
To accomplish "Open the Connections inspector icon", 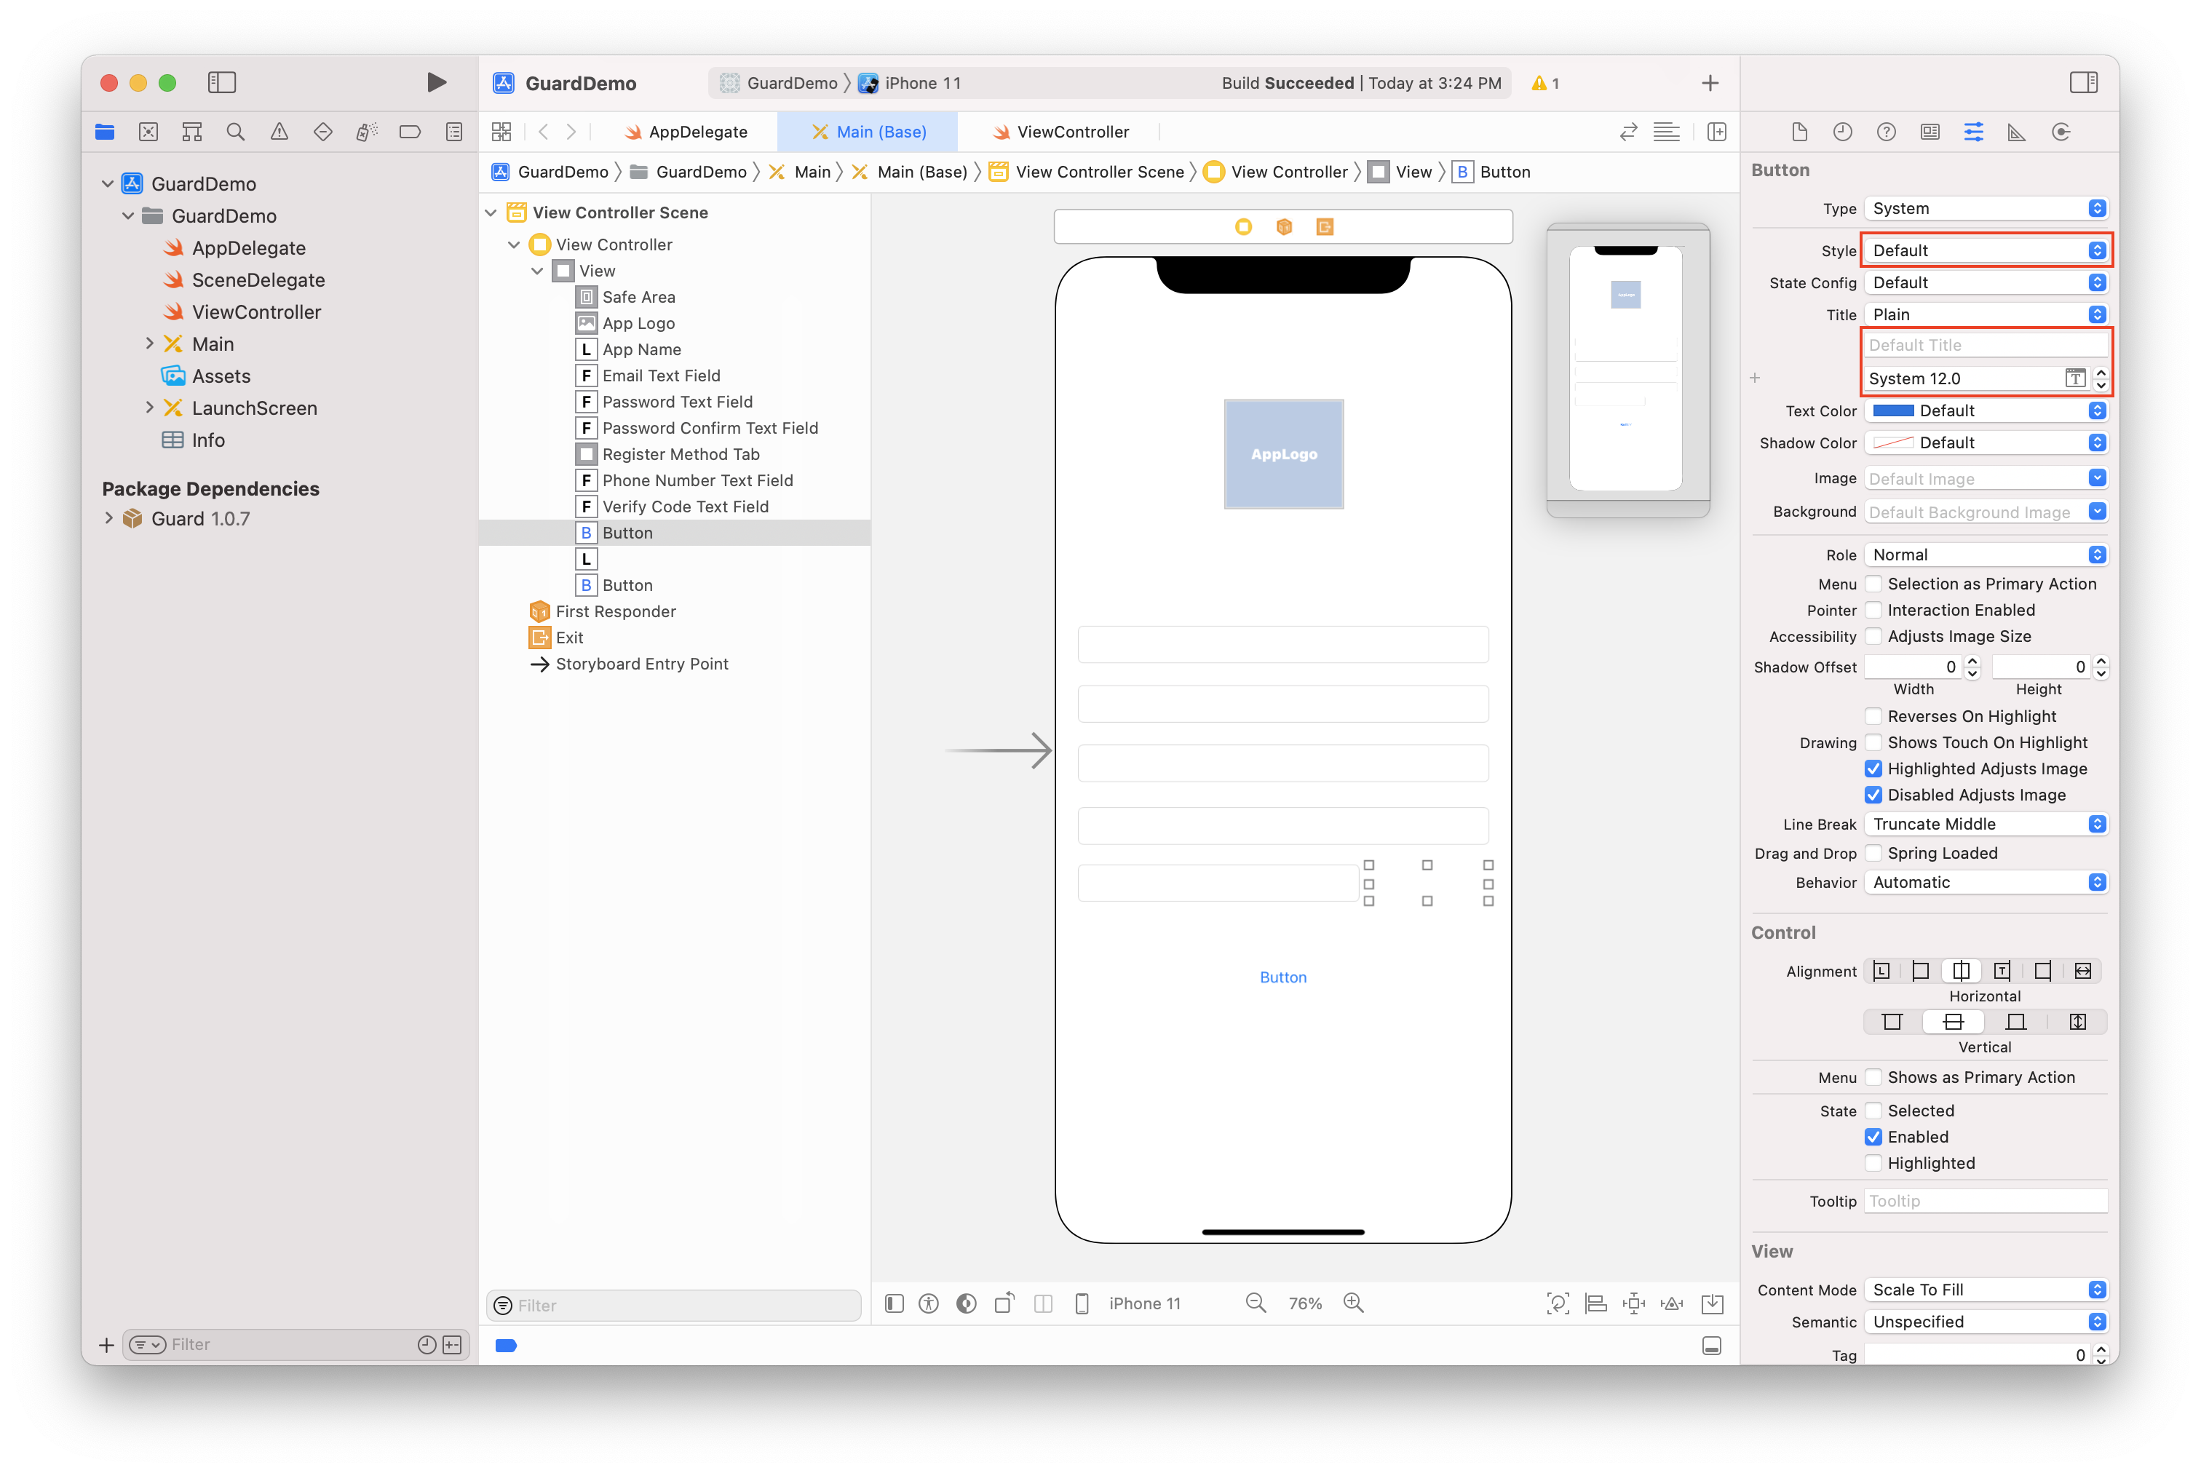I will tap(2061, 132).
